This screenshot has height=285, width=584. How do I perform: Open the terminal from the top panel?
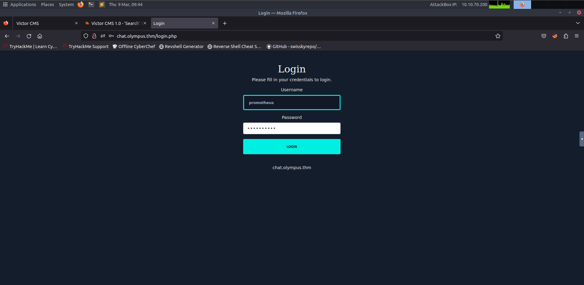(91, 4)
